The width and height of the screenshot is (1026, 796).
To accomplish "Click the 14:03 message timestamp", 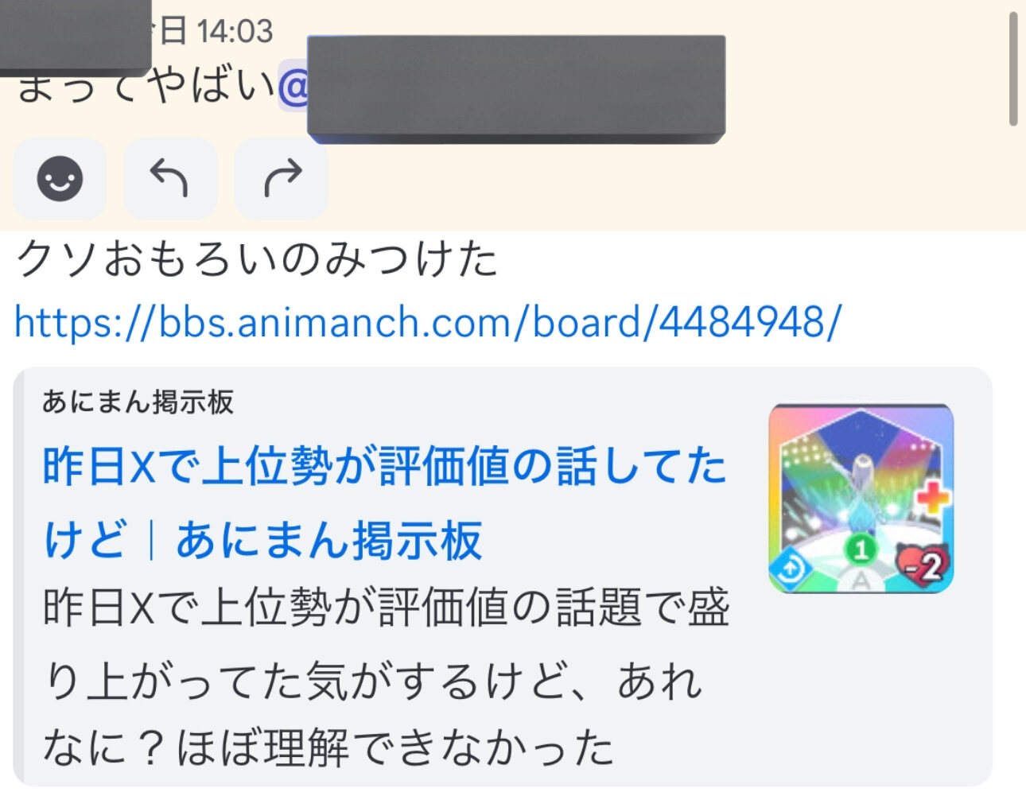I will pos(234,31).
